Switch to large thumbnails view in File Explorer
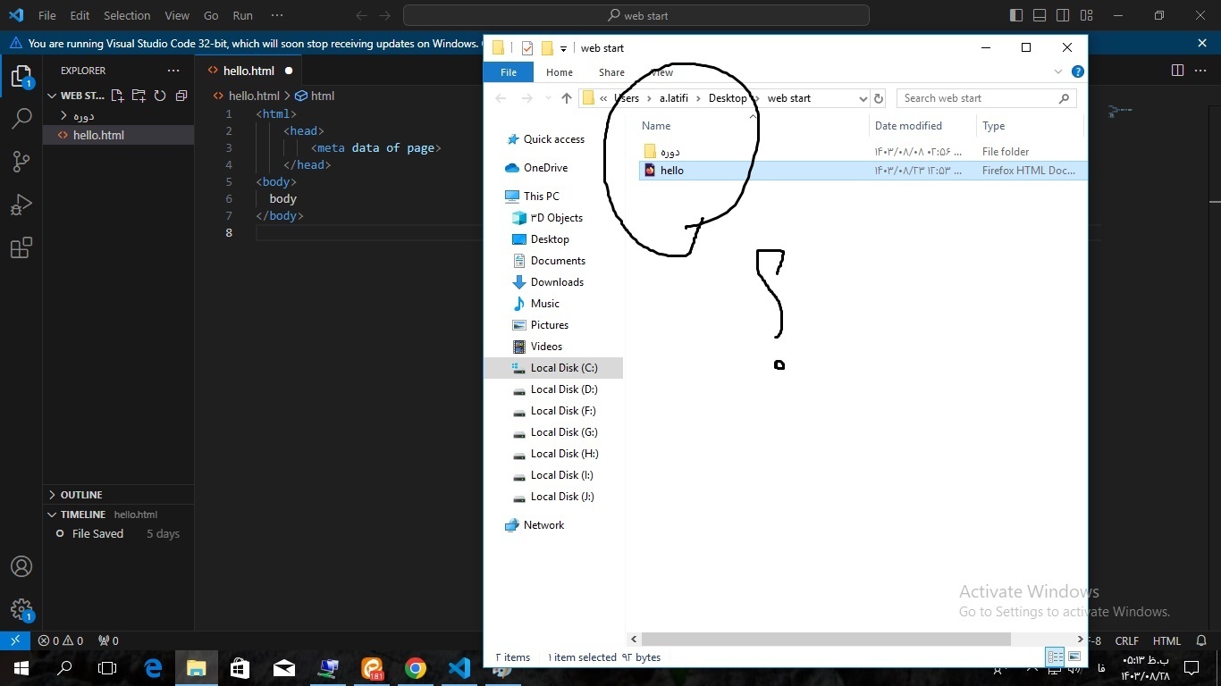This screenshot has width=1221, height=686. pyautogui.click(x=1074, y=657)
